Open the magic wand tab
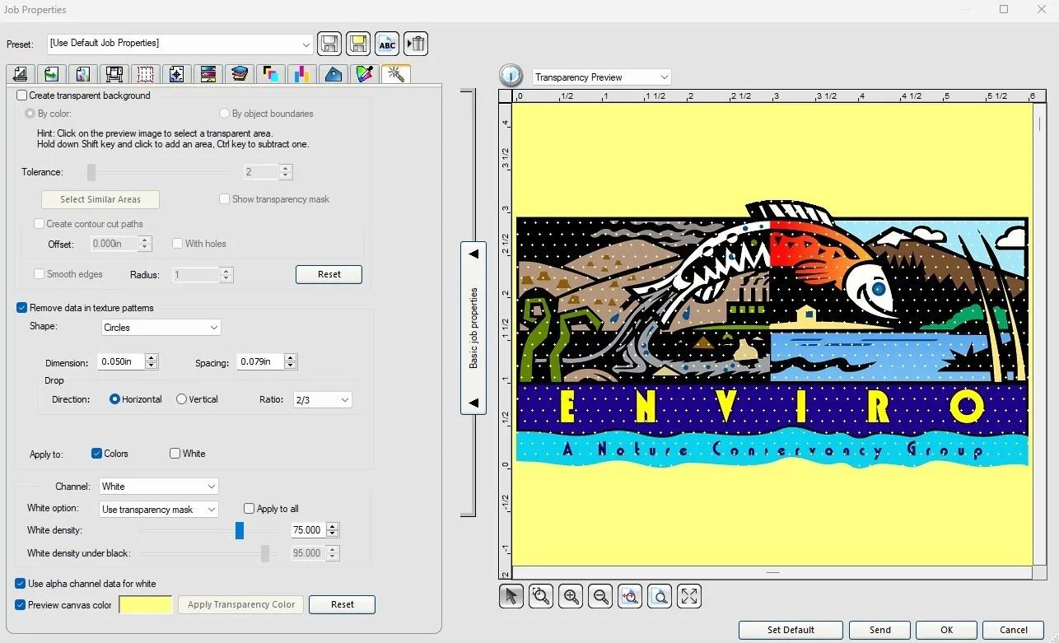This screenshot has height=643, width=1059. [x=396, y=74]
